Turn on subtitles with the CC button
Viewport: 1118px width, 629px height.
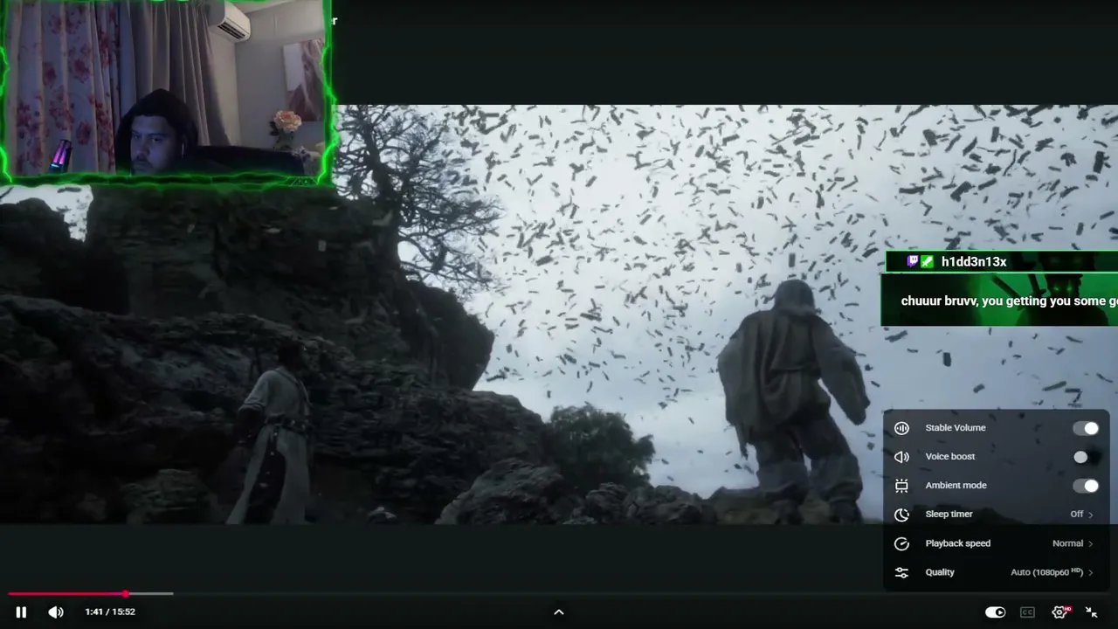tap(1028, 612)
